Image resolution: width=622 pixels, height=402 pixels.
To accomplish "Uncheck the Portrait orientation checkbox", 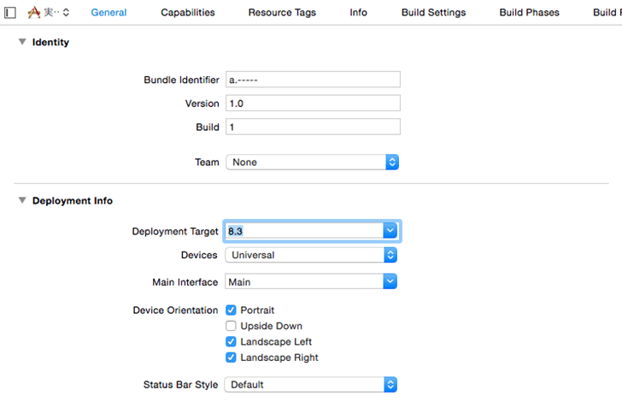I will [x=231, y=310].
